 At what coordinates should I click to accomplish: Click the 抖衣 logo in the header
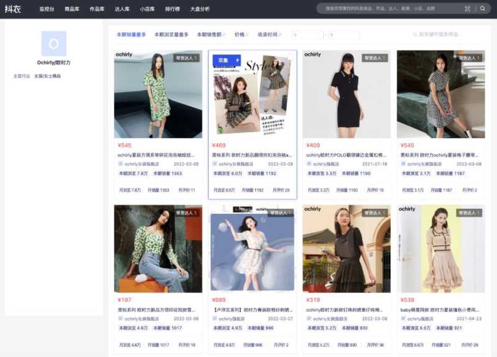(x=13, y=9)
